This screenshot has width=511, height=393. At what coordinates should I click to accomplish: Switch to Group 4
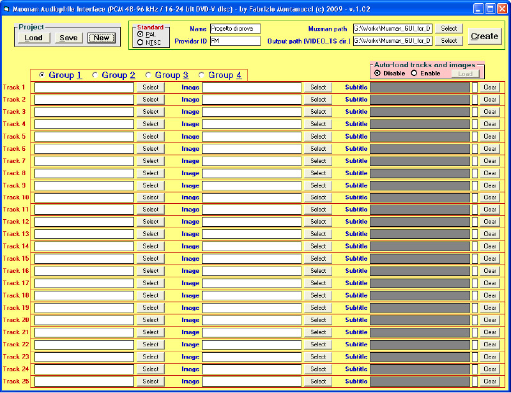coord(202,75)
